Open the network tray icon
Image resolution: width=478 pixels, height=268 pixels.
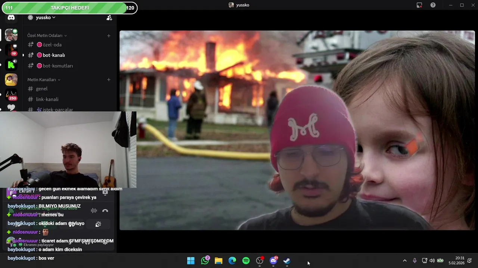tap(425, 261)
